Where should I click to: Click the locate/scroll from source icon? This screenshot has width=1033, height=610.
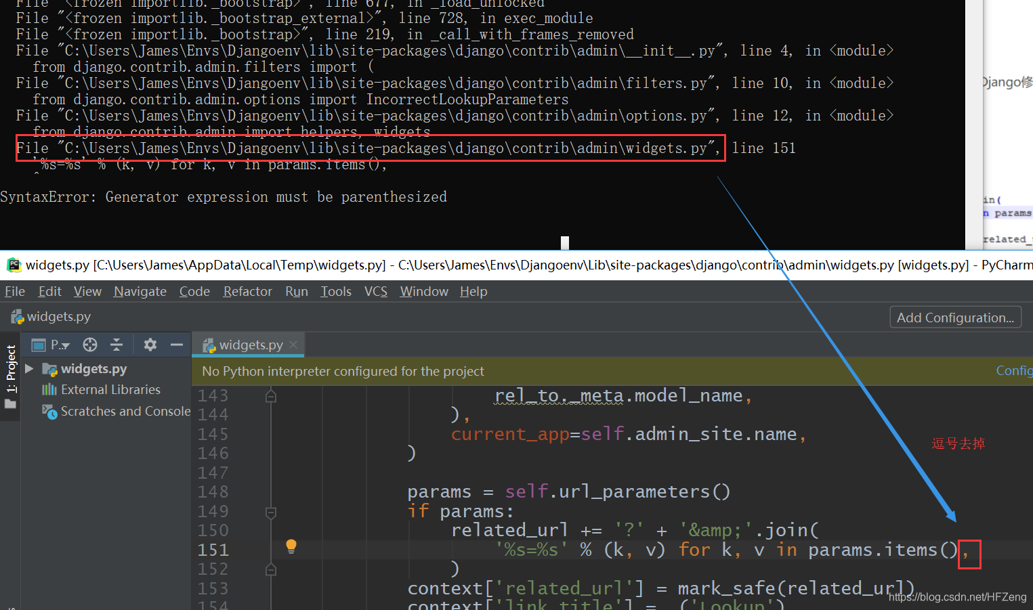pos(90,345)
